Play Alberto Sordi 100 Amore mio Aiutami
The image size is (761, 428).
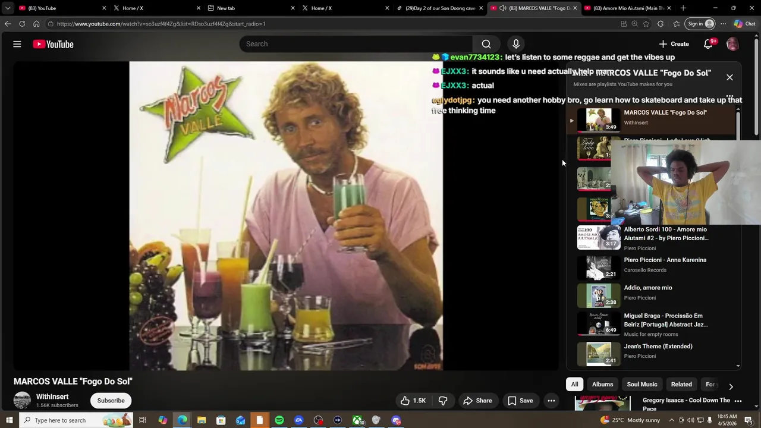point(653,238)
